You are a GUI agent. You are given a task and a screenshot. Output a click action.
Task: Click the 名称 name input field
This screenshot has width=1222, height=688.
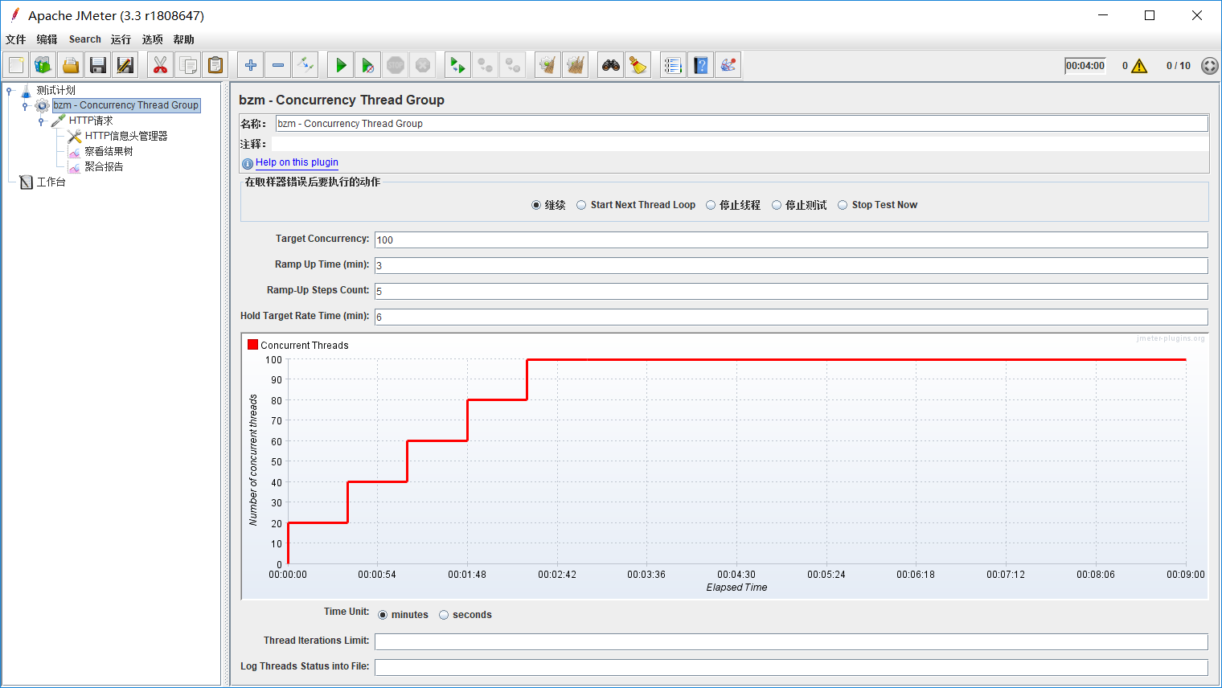point(741,123)
